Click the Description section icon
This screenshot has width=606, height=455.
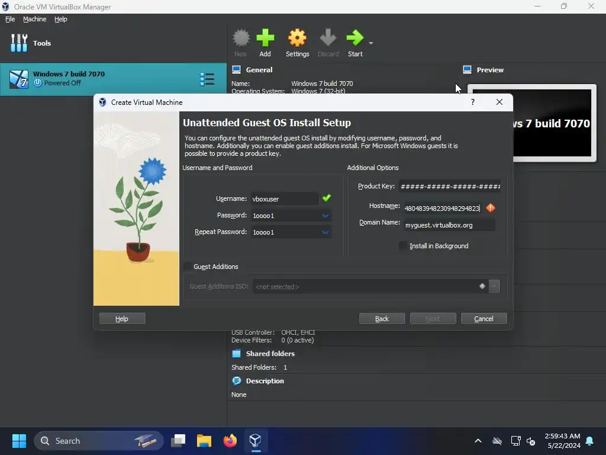click(x=237, y=381)
